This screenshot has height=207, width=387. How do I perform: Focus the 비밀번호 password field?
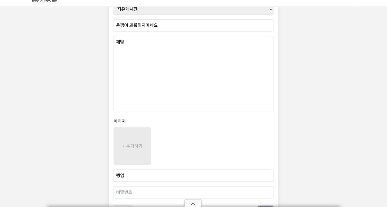pyautogui.click(x=193, y=193)
